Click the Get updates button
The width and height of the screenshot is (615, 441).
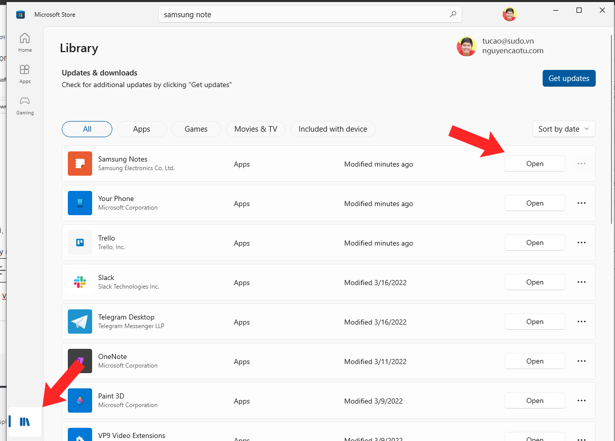click(569, 78)
